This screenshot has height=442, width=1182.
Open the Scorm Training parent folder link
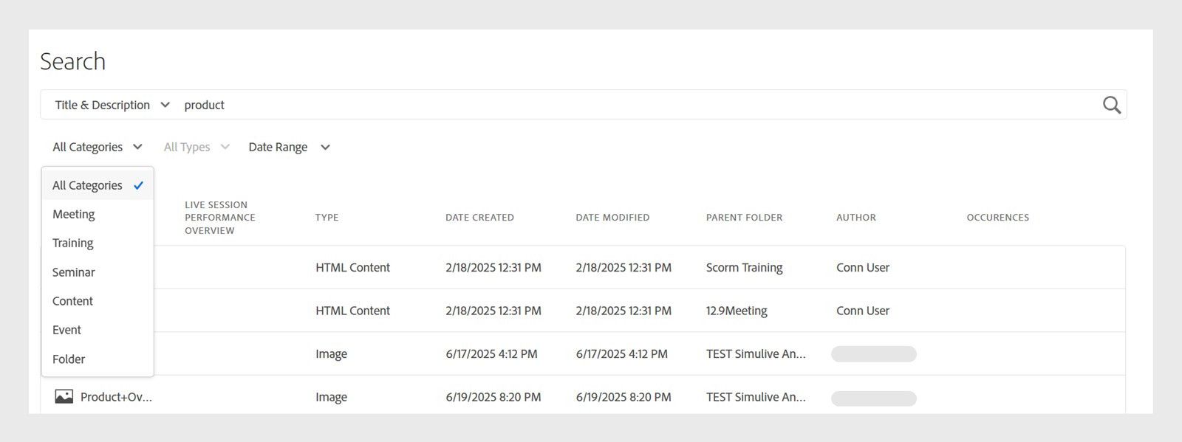point(744,268)
